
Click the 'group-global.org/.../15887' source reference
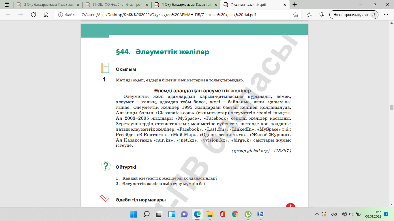261,151
